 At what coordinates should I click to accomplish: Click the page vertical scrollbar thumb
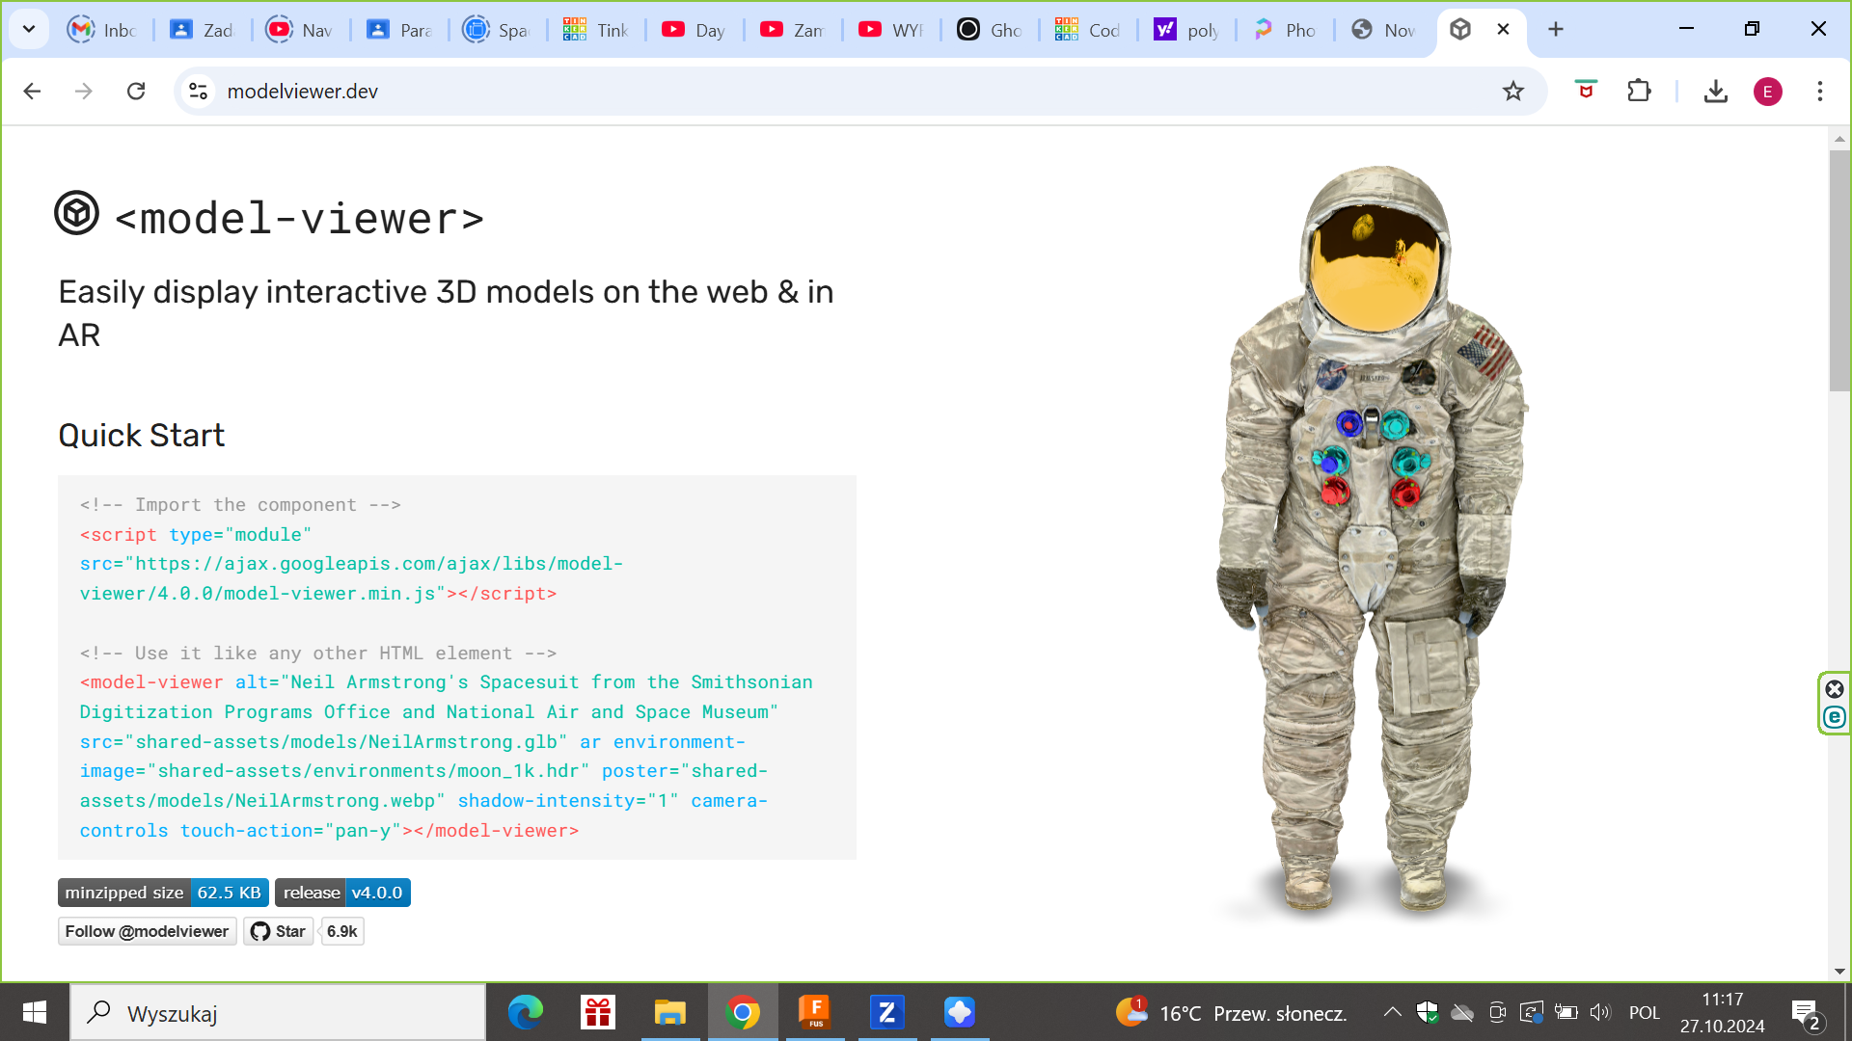1838,270
